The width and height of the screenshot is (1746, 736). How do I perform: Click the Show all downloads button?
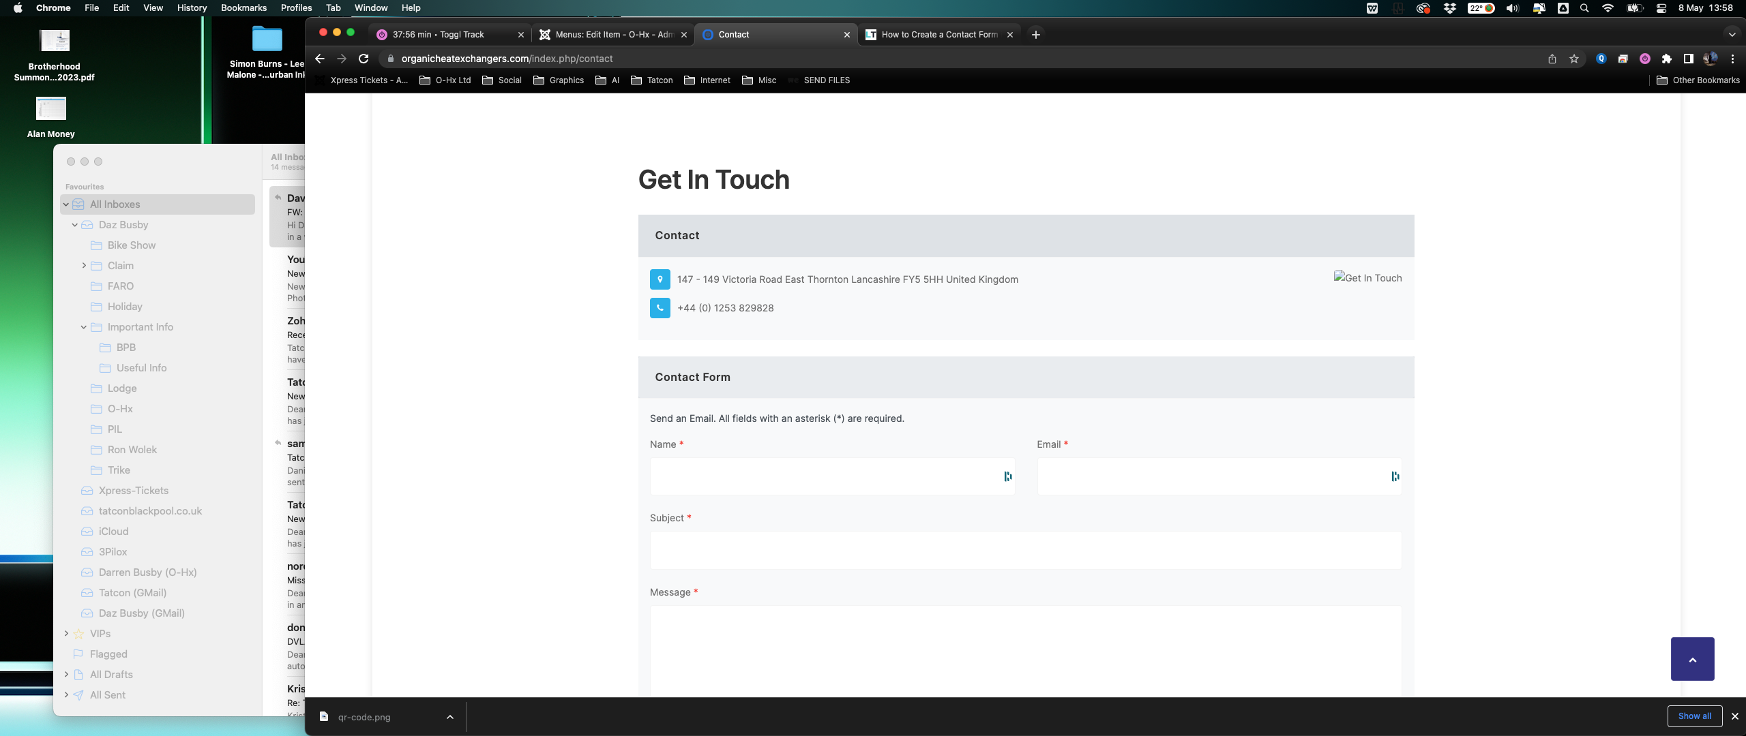click(1694, 716)
